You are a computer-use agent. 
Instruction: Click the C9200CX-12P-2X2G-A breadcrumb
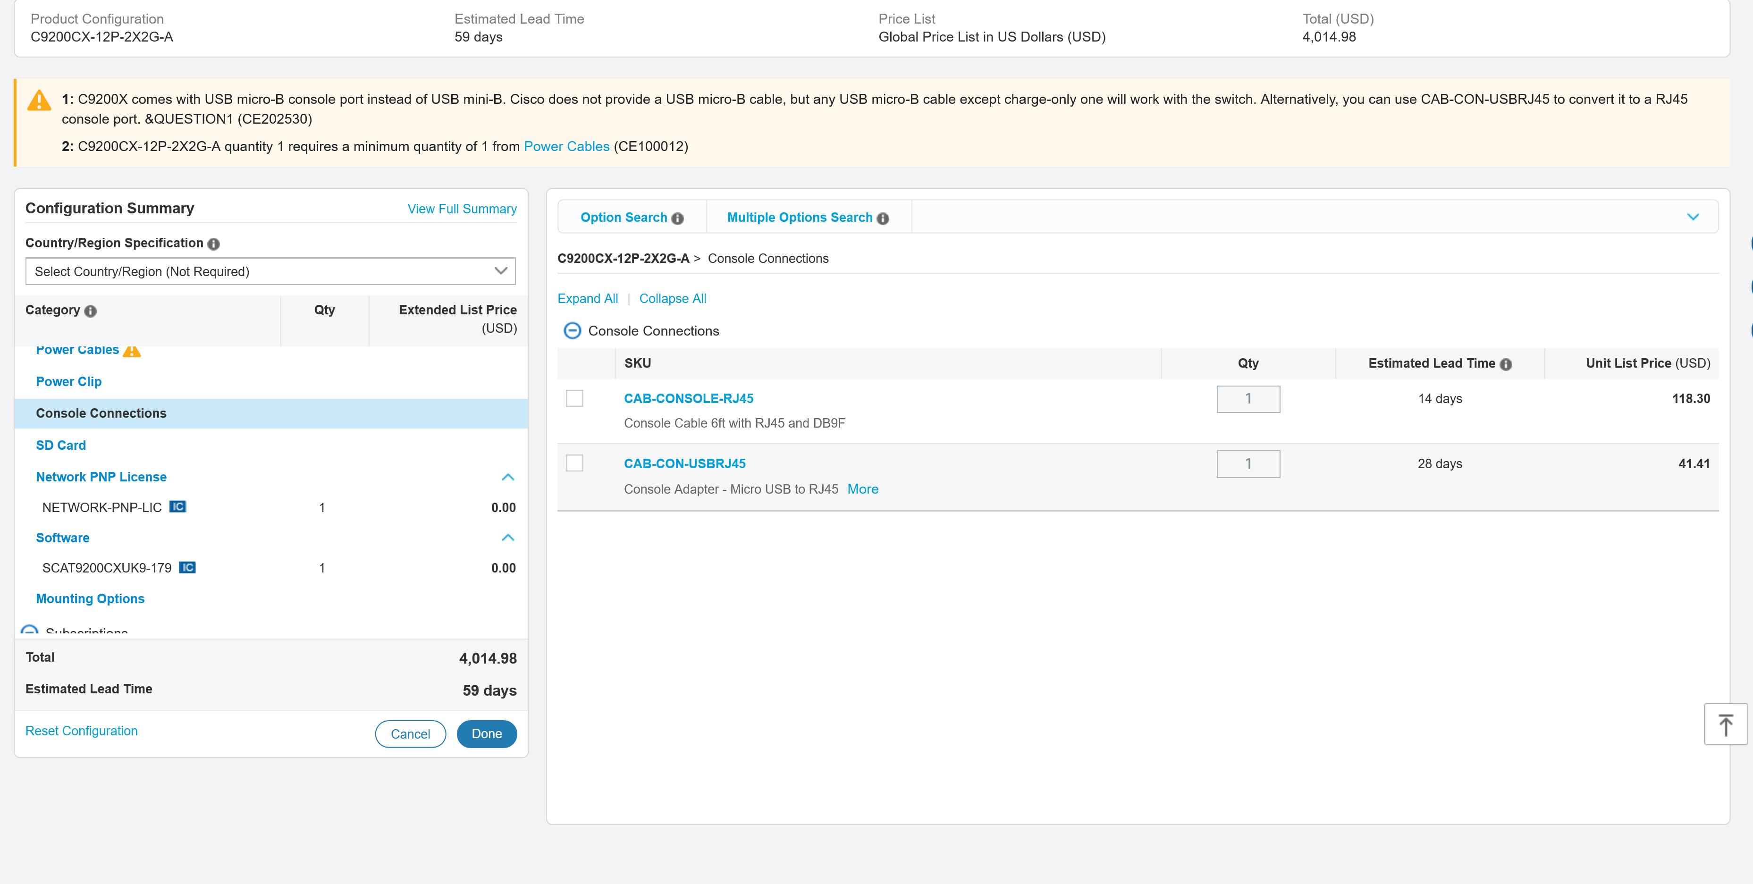(623, 258)
